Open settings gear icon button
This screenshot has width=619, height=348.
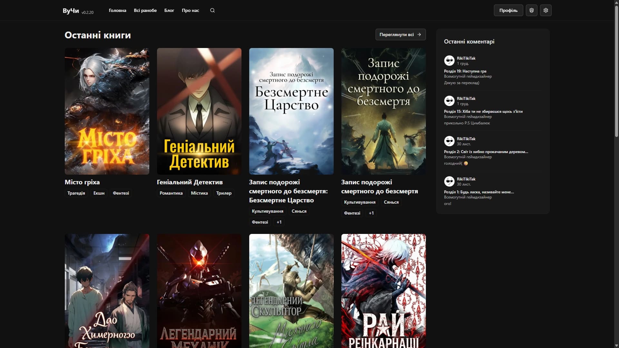(x=545, y=10)
